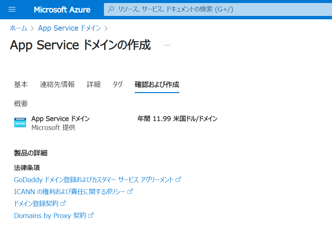Click the App Service domain www icon
This screenshot has width=332, height=236.
click(x=20, y=123)
